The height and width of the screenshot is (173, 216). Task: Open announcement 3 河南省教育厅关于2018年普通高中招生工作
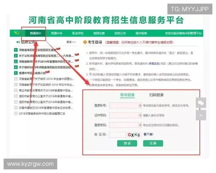46,62
